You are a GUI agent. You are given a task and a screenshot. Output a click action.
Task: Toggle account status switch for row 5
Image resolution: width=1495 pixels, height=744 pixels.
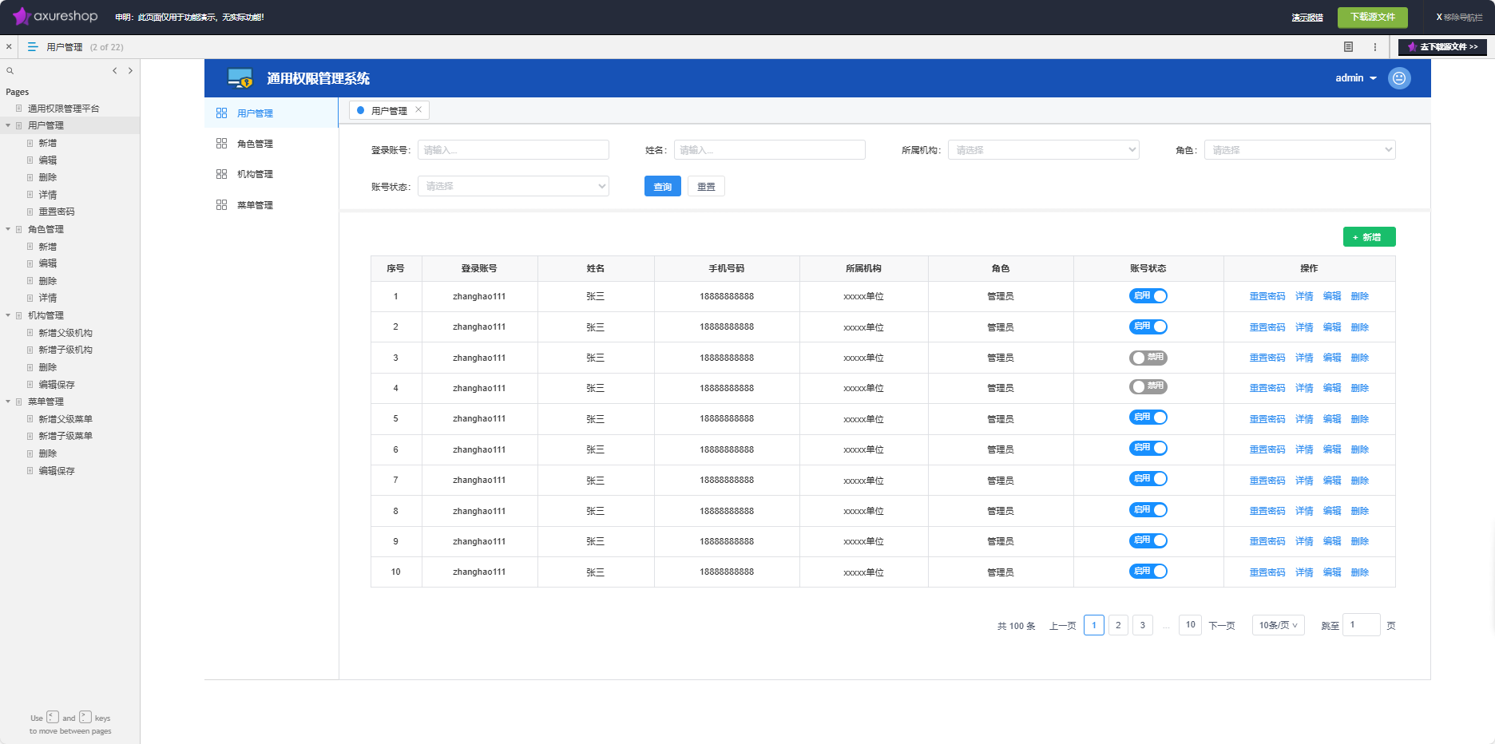point(1148,418)
